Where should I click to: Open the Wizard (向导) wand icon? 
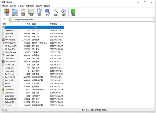tap(56, 11)
